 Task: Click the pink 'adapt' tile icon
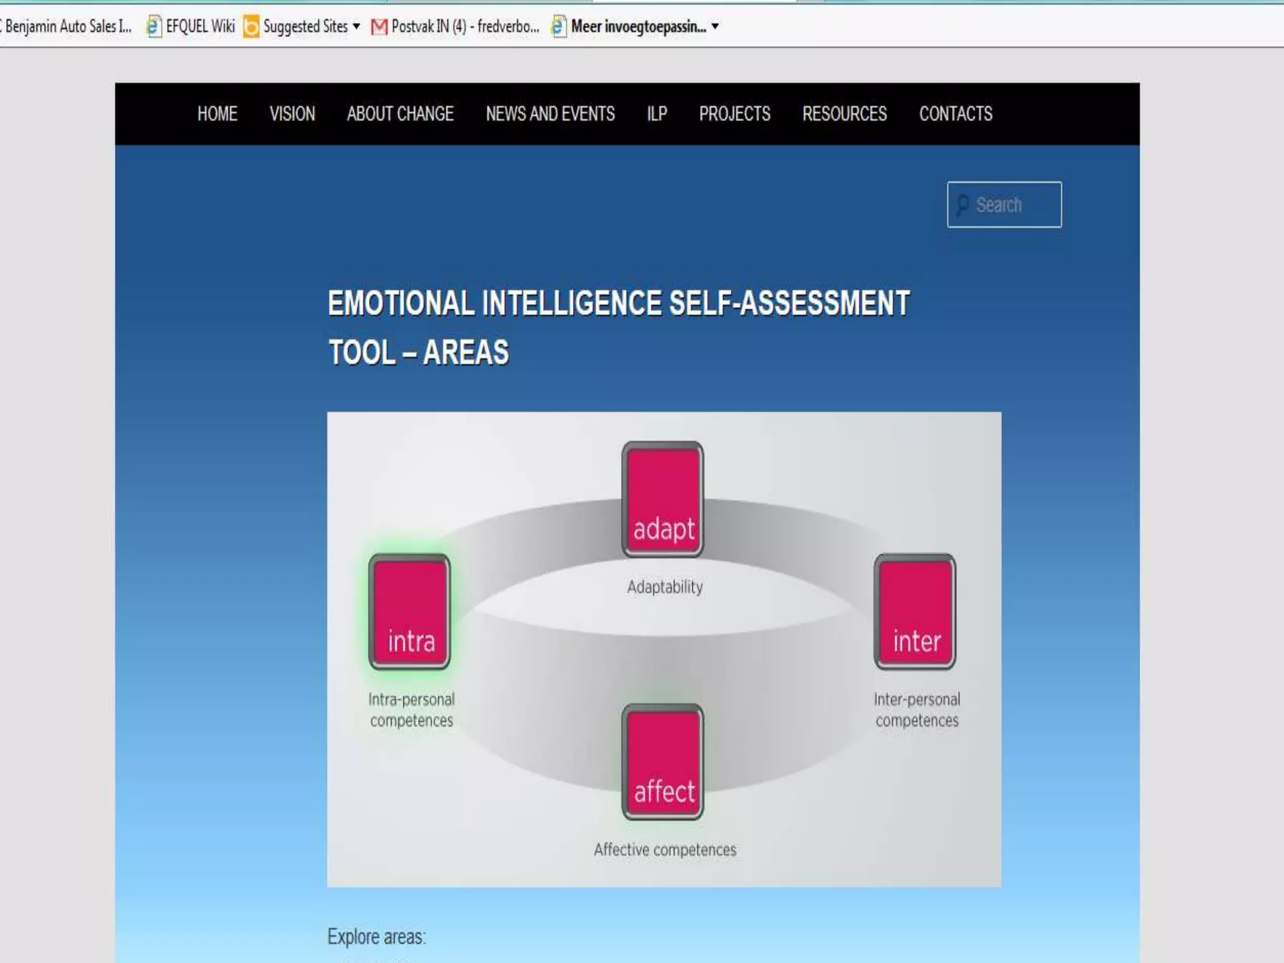pyautogui.click(x=663, y=500)
